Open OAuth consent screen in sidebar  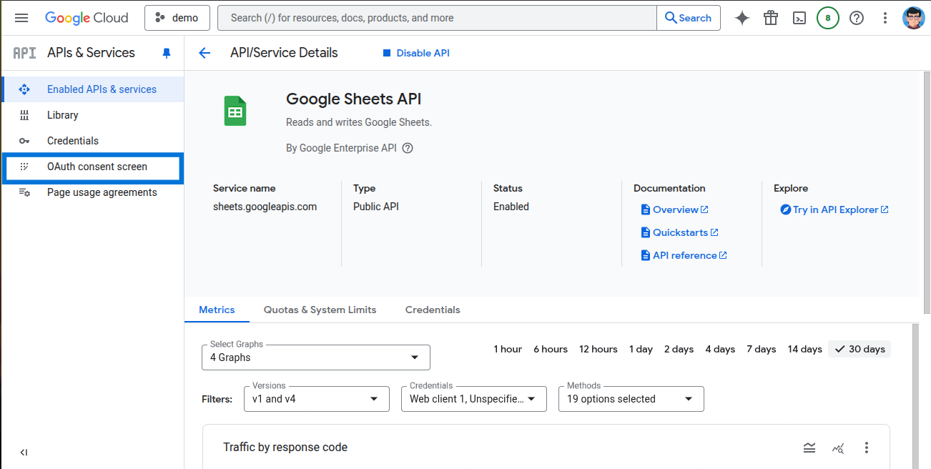93,167
